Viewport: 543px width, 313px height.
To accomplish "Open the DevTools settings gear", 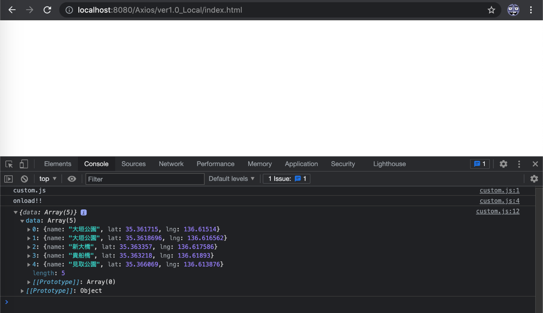I will (x=503, y=164).
